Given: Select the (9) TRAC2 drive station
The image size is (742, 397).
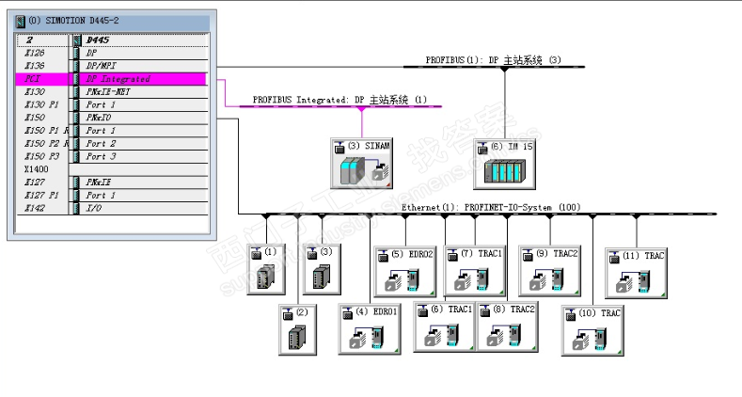Looking at the screenshot, I should 549,271.
